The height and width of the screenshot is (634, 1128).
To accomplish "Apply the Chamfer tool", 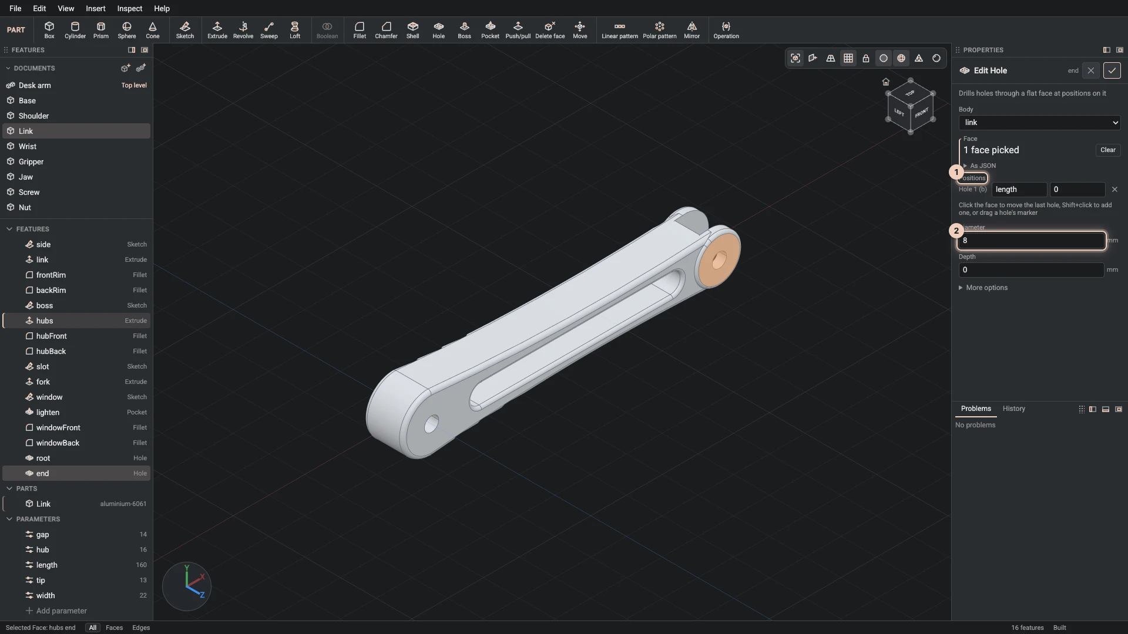I will tap(386, 30).
